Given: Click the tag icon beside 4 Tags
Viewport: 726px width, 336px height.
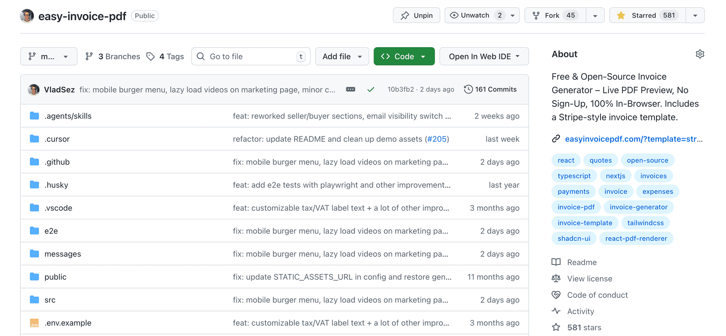Looking at the screenshot, I should [x=150, y=56].
